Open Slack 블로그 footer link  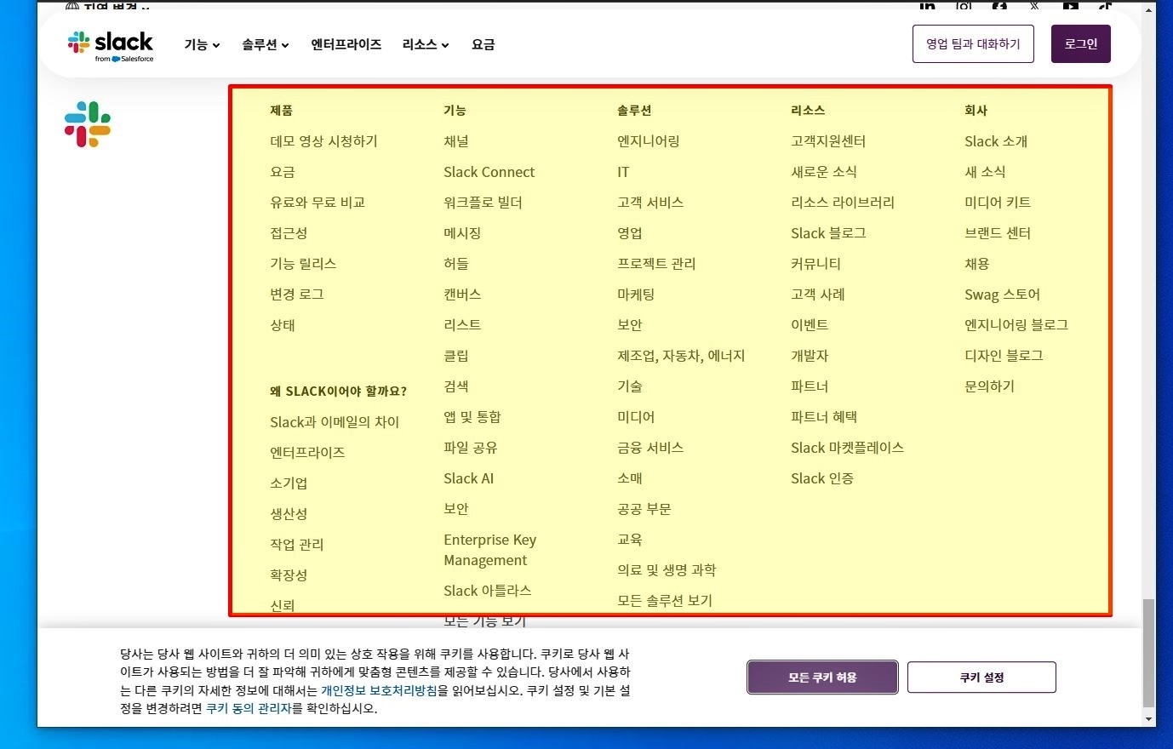click(x=828, y=233)
